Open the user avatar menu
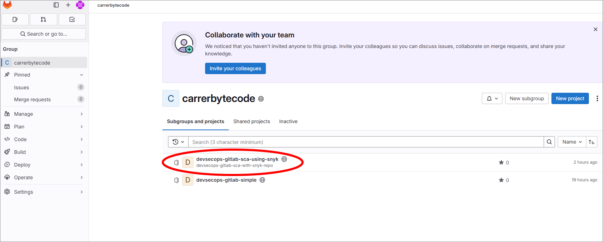The width and height of the screenshot is (603, 242). pyautogui.click(x=80, y=5)
